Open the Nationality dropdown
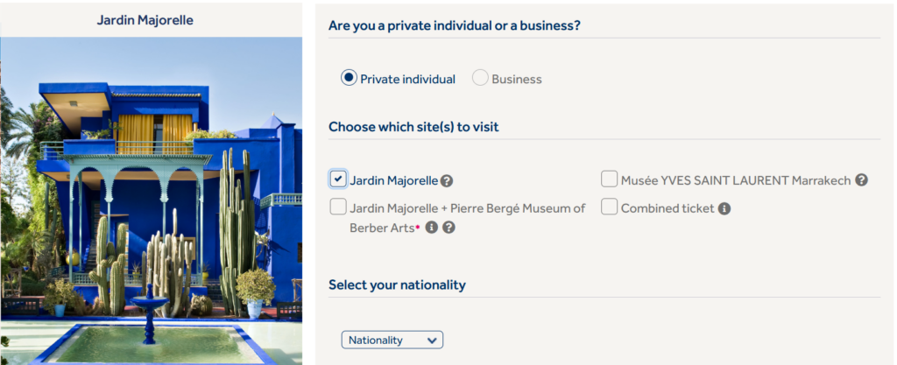Screen dimensions: 897x365 (x=392, y=340)
